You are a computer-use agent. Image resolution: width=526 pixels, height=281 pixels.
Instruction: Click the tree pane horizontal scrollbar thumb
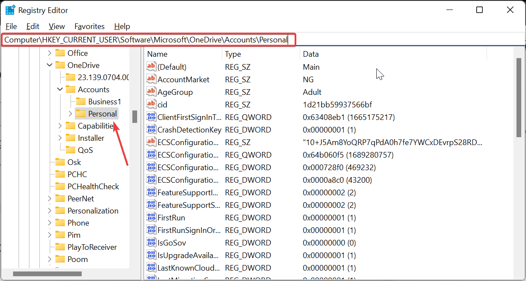coord(47,274)
